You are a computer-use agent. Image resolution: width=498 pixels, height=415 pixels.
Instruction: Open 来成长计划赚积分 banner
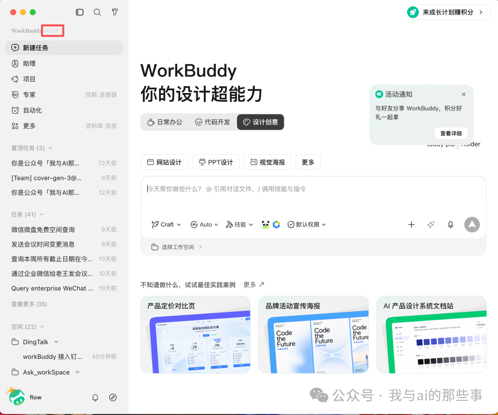pos(447,12)
